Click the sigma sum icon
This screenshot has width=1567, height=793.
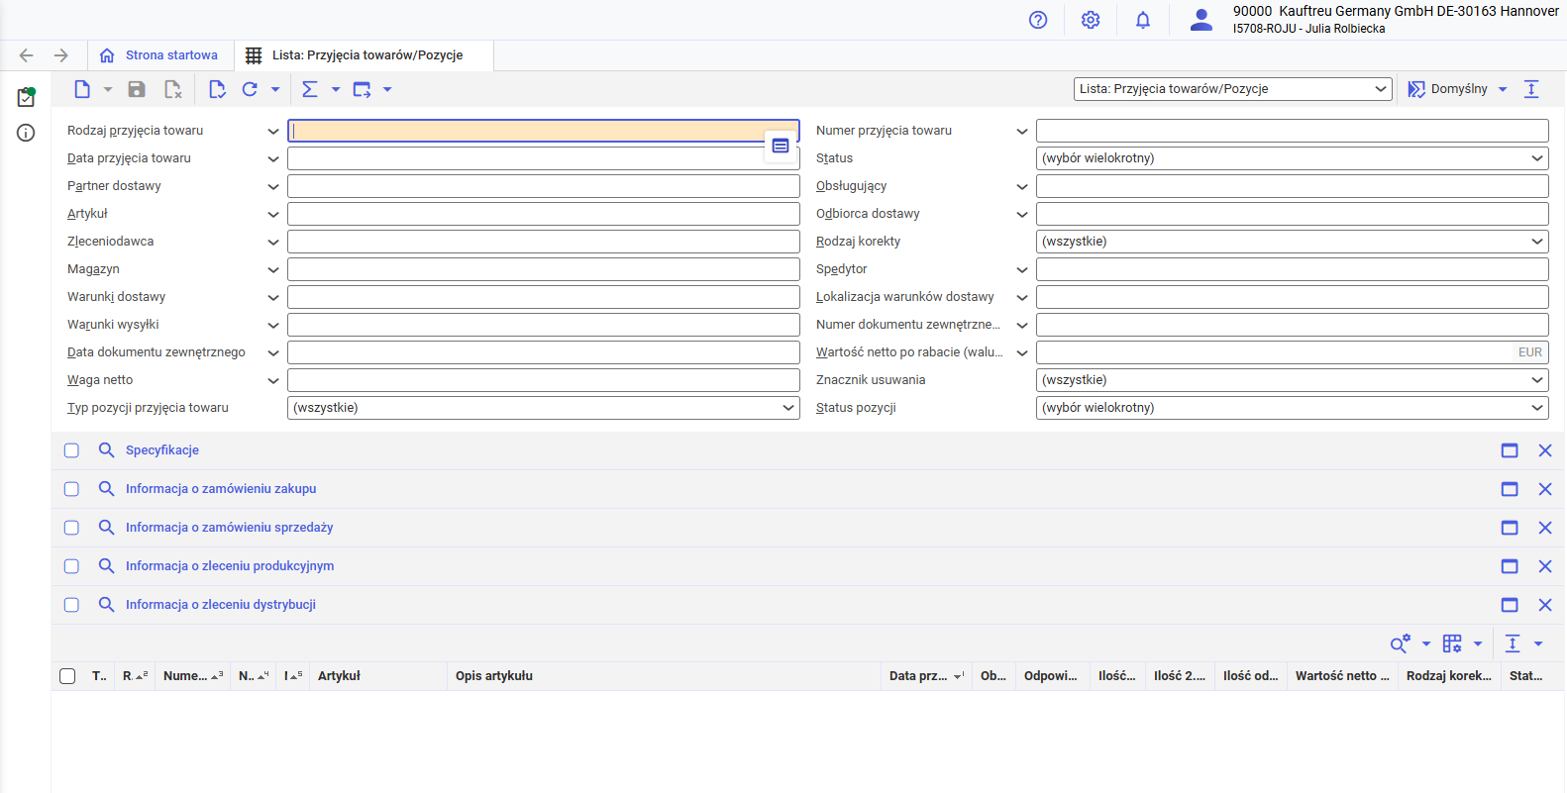coord(310,89)
